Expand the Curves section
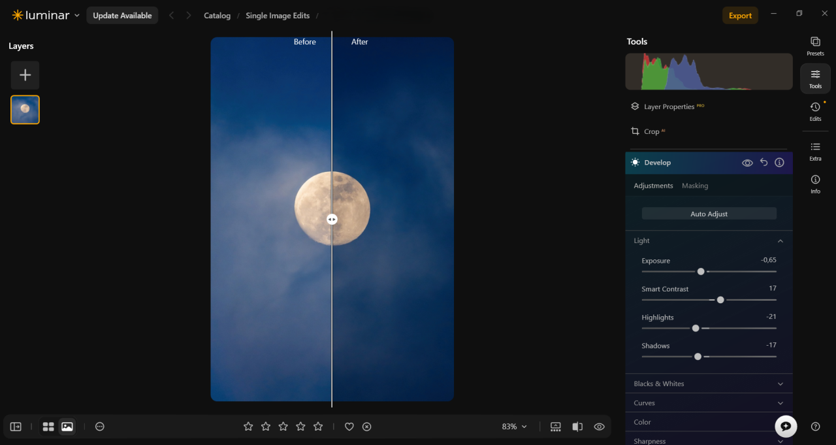 709,403
